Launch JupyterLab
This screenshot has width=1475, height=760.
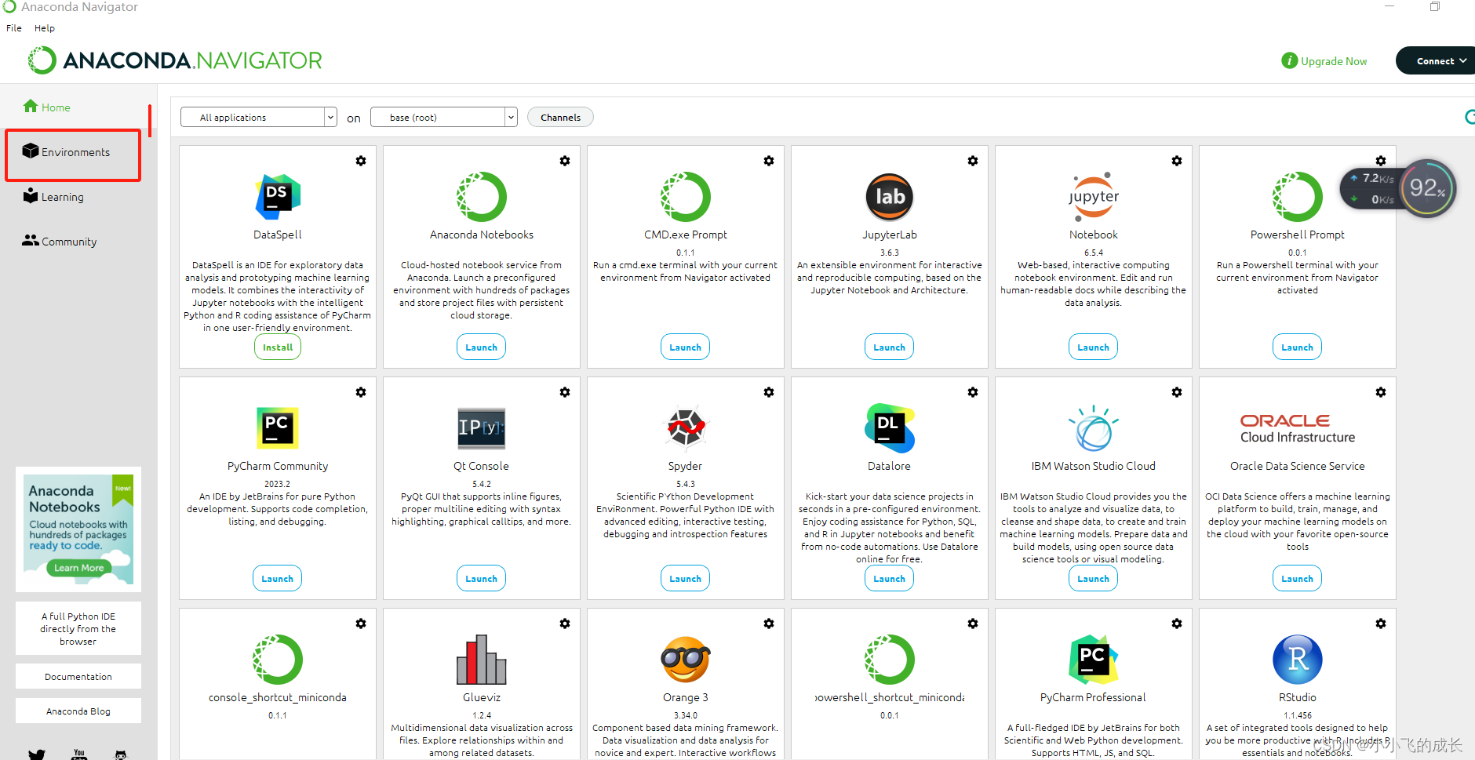coord(889,347)
